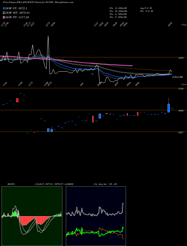
Task: Select the 'DOW MT: 1073.91' legend text
Action: (18, 13)
